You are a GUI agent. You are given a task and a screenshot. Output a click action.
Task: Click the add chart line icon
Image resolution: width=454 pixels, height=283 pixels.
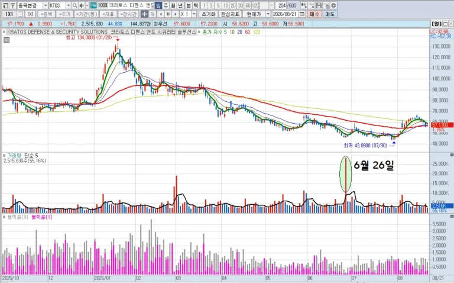click(x=312, y=5)
